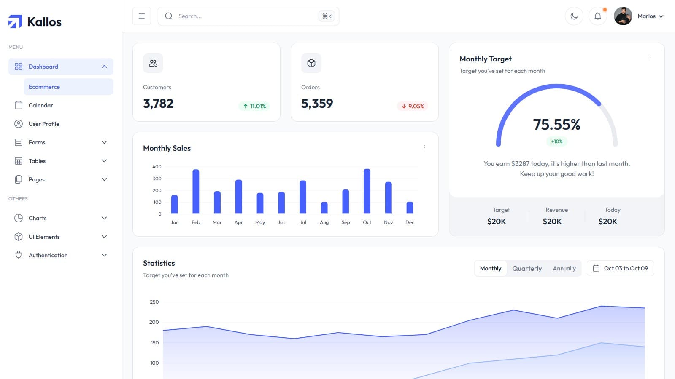This screenshot has height=379, width=675.
Task: Expand the Charts menu chevron
Action: coord(104,218)
